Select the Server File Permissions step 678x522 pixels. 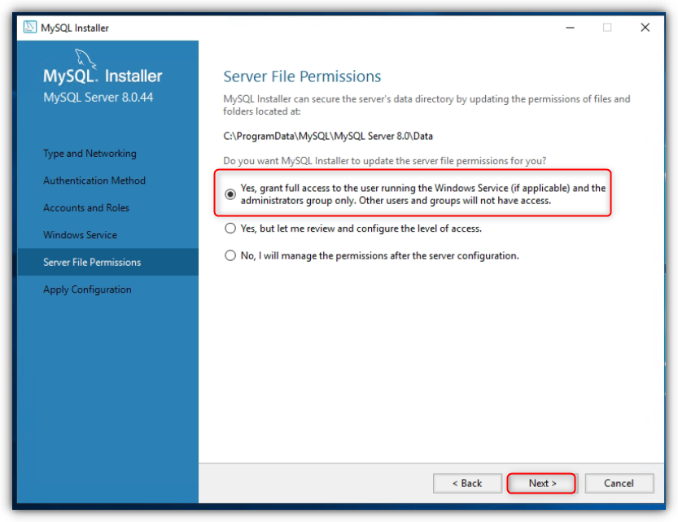click(x=108, y=262)
